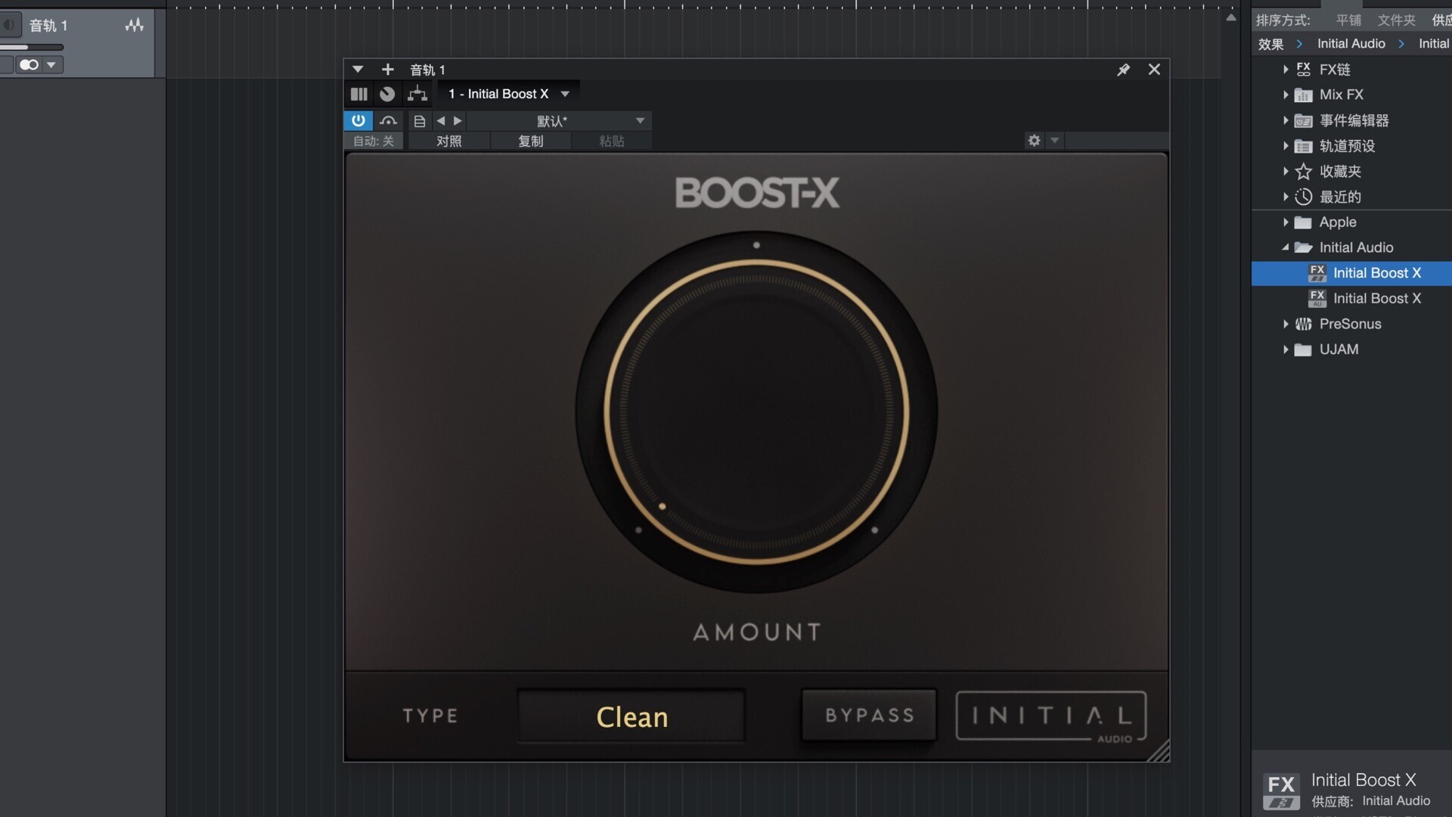1452x817 pixels.
Task: Sort browser by 文件夹 folder view
Action: (1396, 20)
